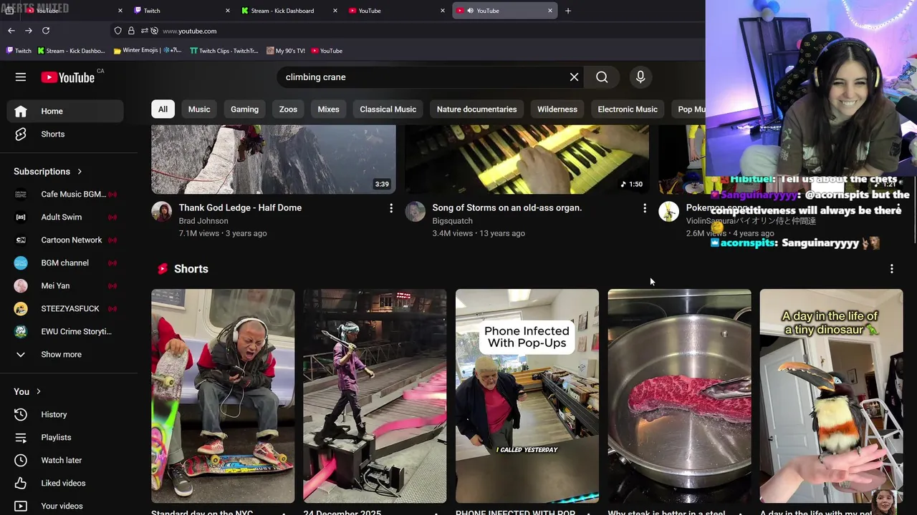Click the Bigsquatch channel name
This screenshot has height=515, width=917.
click(x=452, y=221)
